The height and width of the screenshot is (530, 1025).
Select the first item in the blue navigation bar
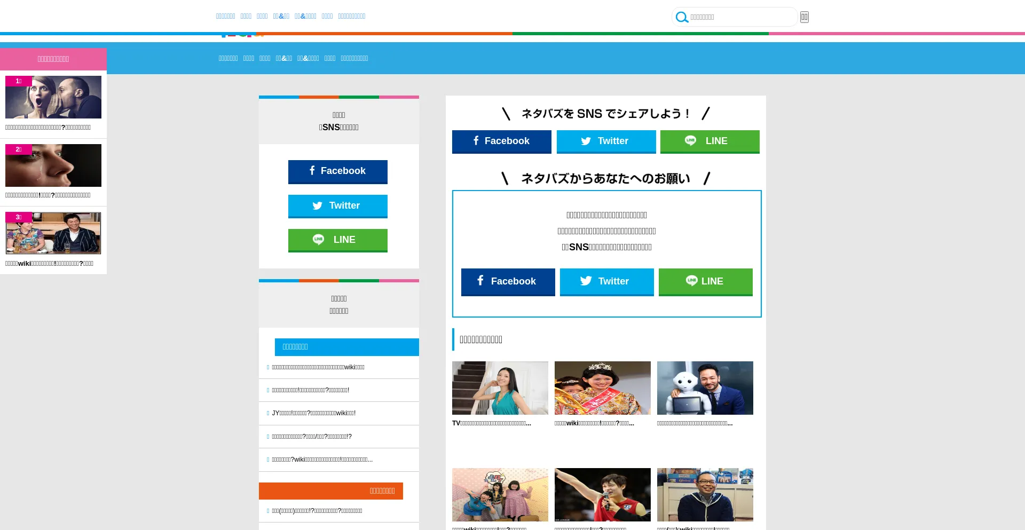coord(228,58)
